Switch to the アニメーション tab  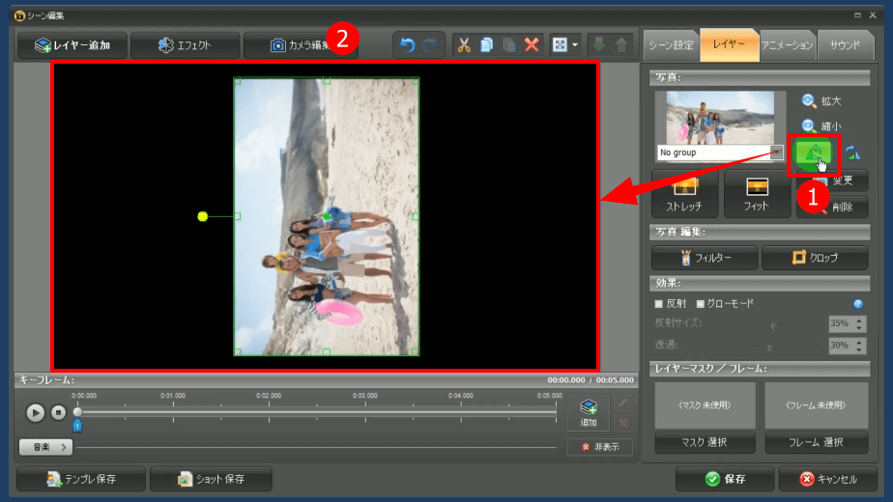tap(787, 44)
